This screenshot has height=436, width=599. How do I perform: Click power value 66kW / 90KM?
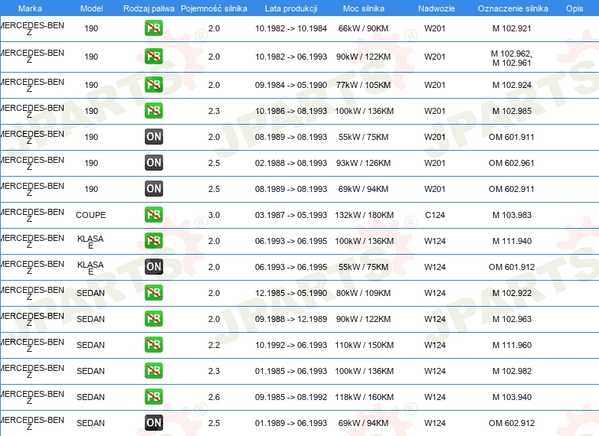tap(363, 28)
